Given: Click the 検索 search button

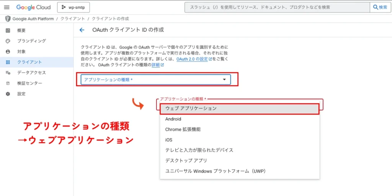Looking at the screenshot, I should pyautogui.click(x=380, y=7).
